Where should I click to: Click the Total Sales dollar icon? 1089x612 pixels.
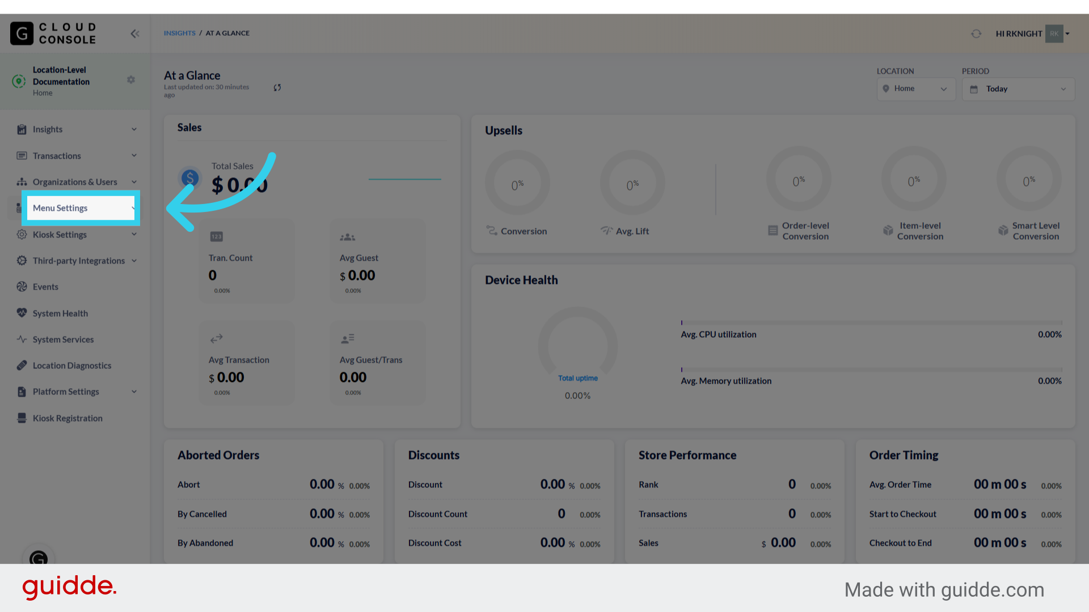pyautogui.click(x=190, y=178)
